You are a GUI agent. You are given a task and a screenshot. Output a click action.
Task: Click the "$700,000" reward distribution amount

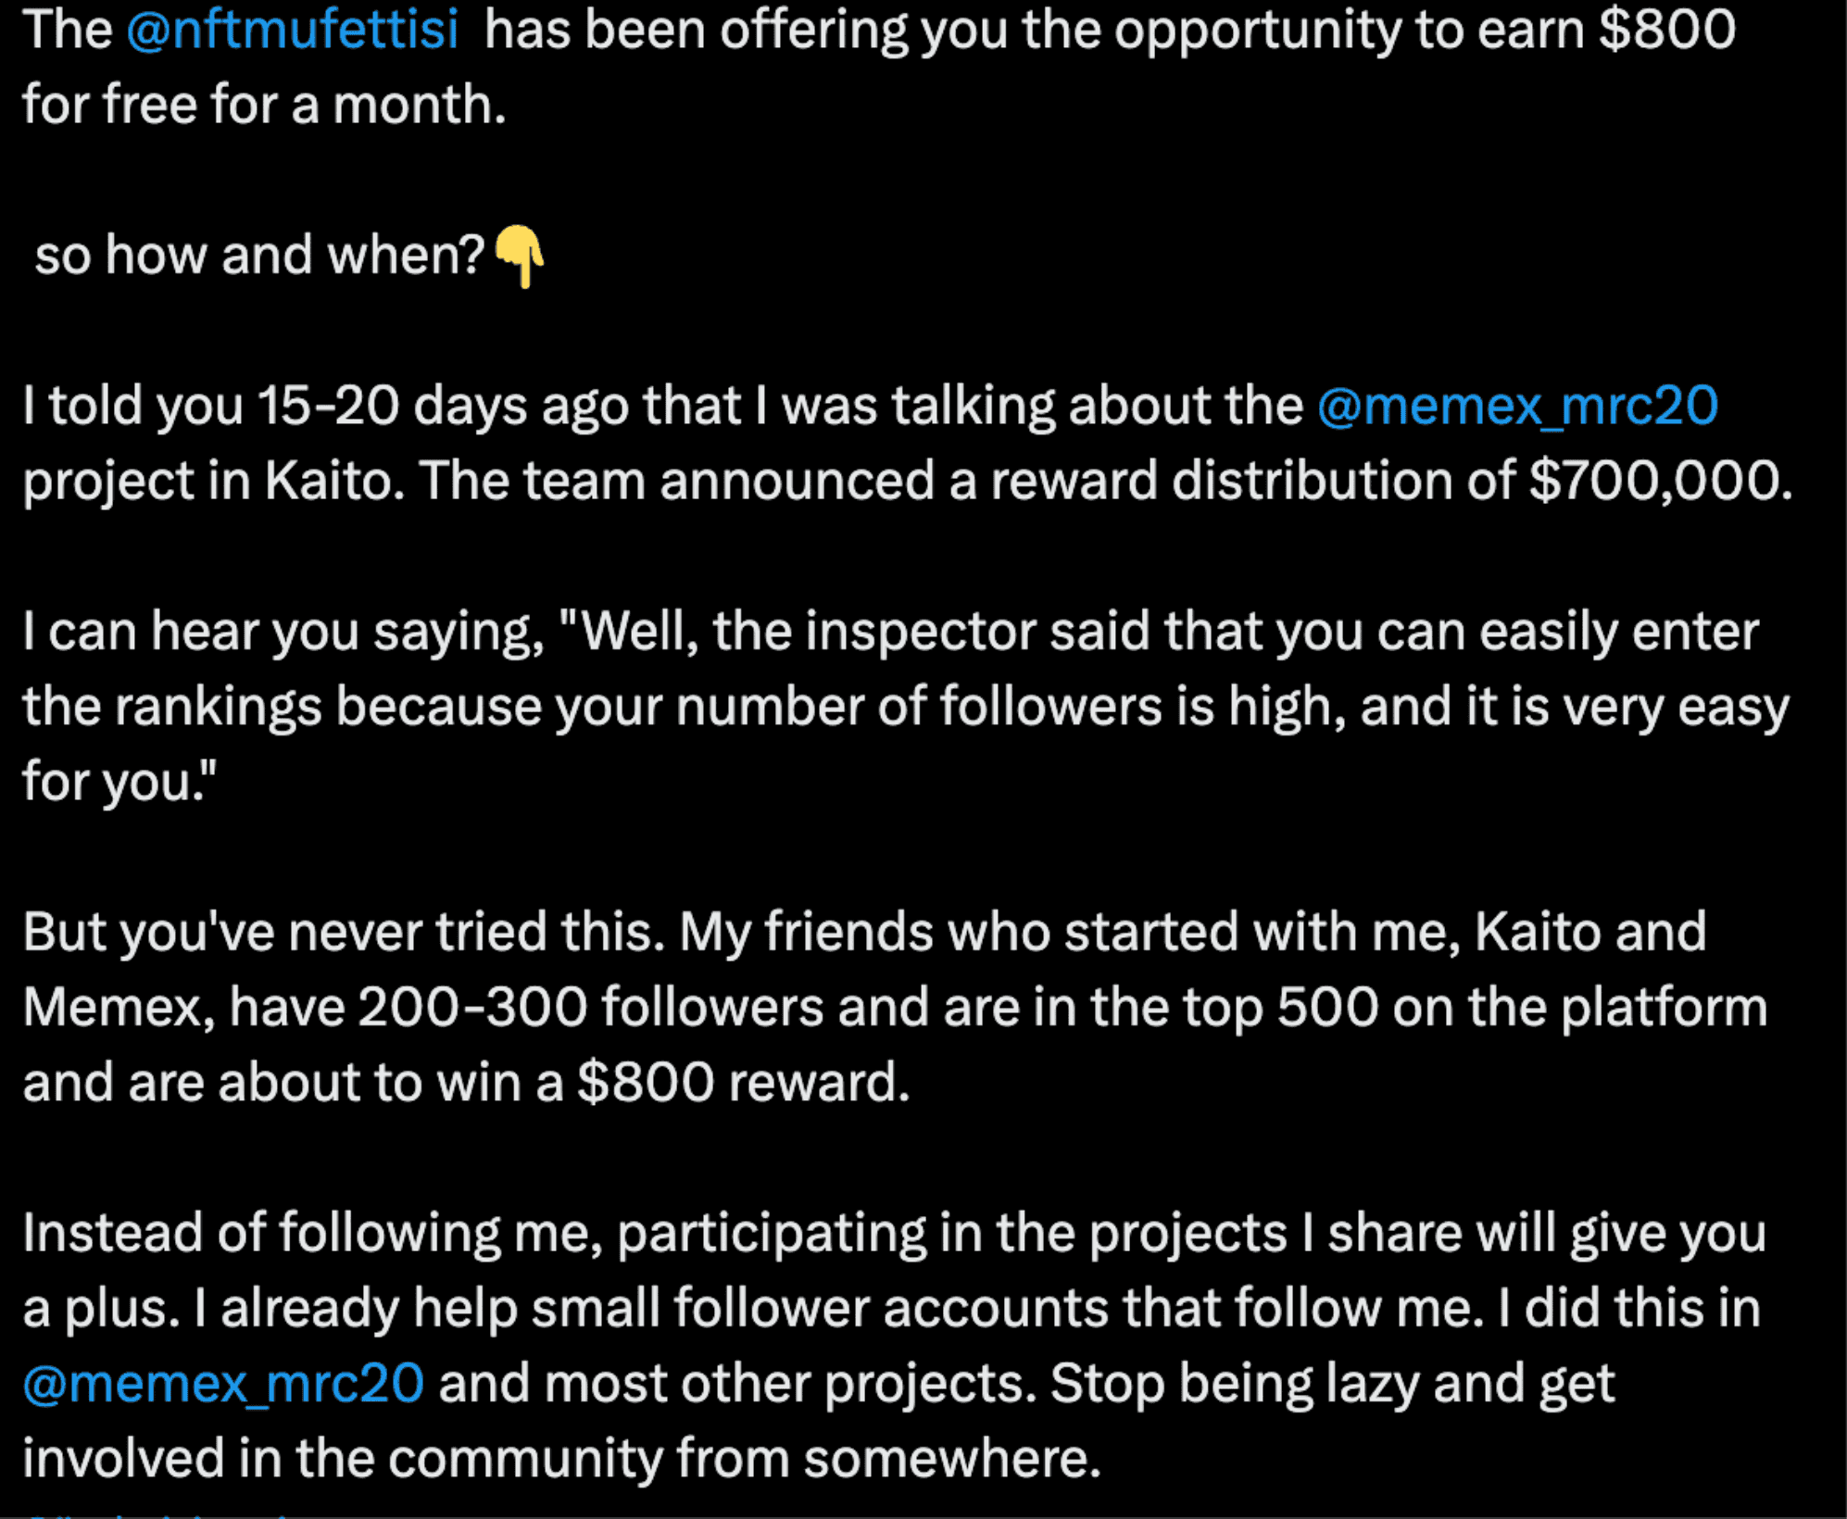(1659, 481)
